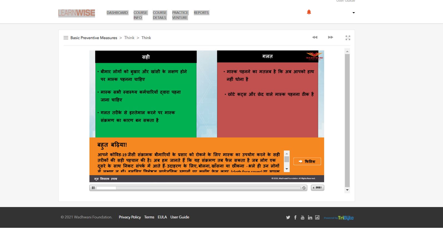Open the user account dropdown arrow
The width and height of the screenshot is (443, 245).
point(354,13)
